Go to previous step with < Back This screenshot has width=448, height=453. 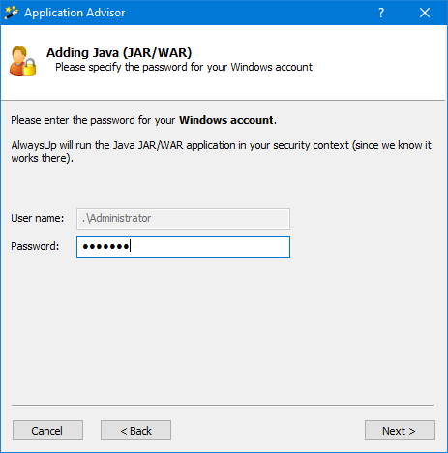click(x=135, y=430)
